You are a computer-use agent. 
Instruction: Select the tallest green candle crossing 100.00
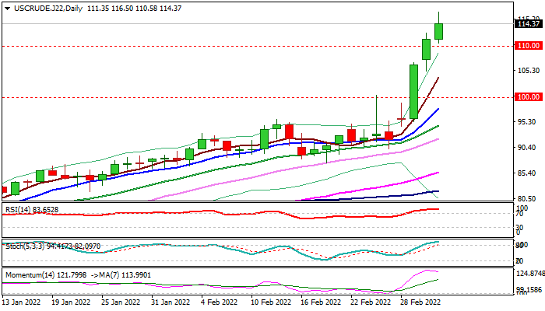[413, 92]
